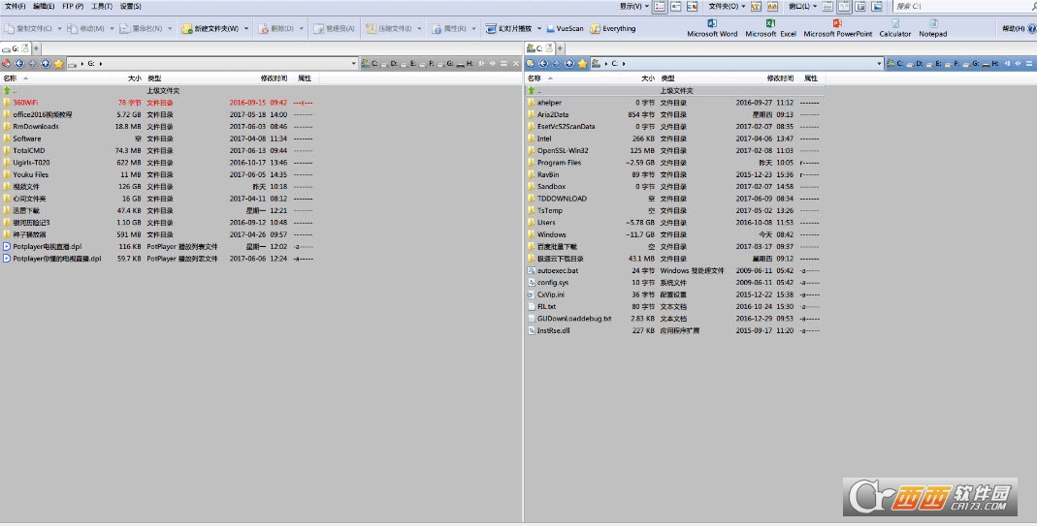Sort left pane by 类型 column
The image size is (1037, 526).
point(154,77)
